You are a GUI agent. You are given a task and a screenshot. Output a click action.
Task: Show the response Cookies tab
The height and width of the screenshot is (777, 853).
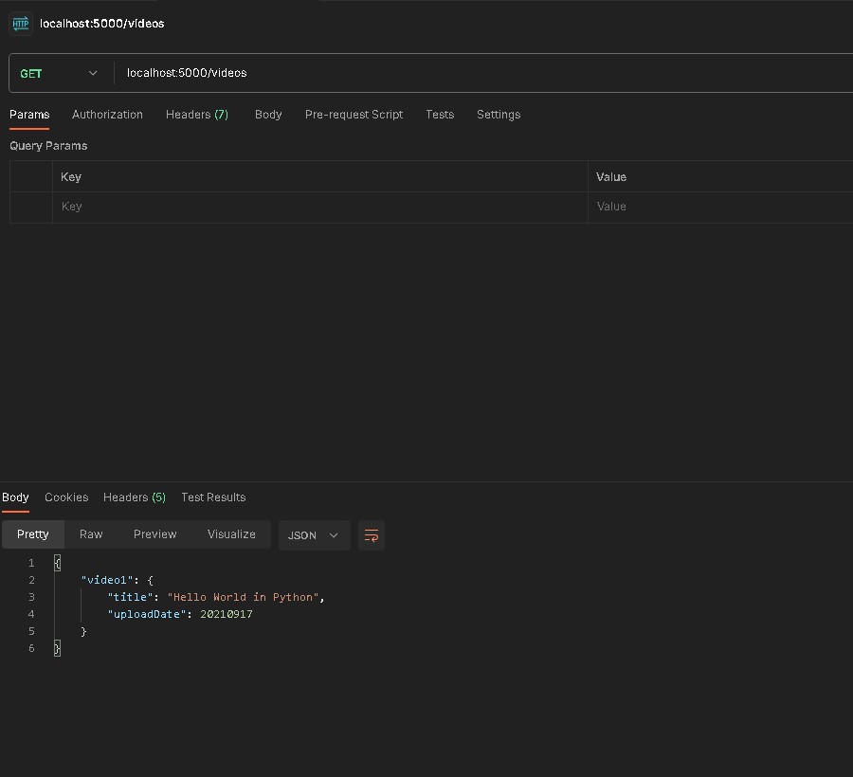click(x=66, y=497)
